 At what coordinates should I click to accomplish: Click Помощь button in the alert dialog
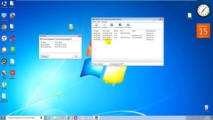44,56
